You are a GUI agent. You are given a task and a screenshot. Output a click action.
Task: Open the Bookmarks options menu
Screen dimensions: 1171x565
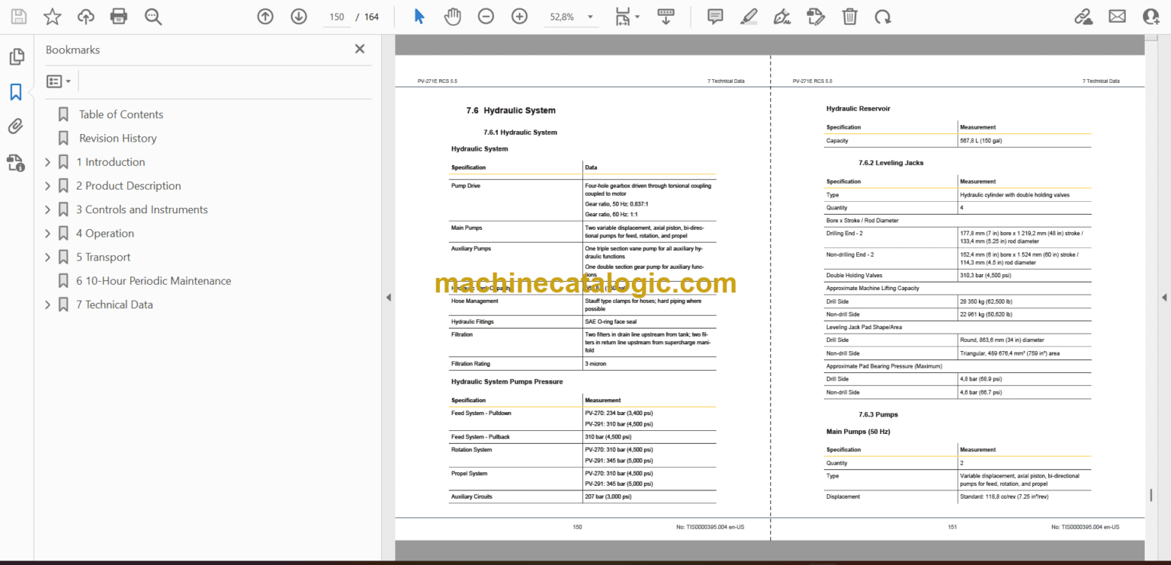click(x=58, y=81)
